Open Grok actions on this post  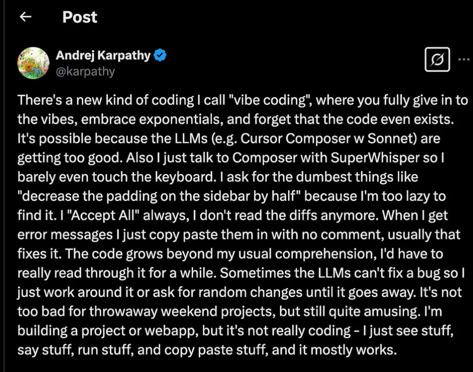coord(436,59)
